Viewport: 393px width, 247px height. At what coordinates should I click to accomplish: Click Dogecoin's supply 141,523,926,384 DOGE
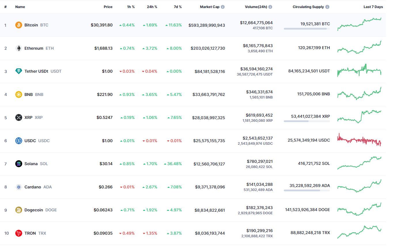pyautogui.click(x=307, y=210)
